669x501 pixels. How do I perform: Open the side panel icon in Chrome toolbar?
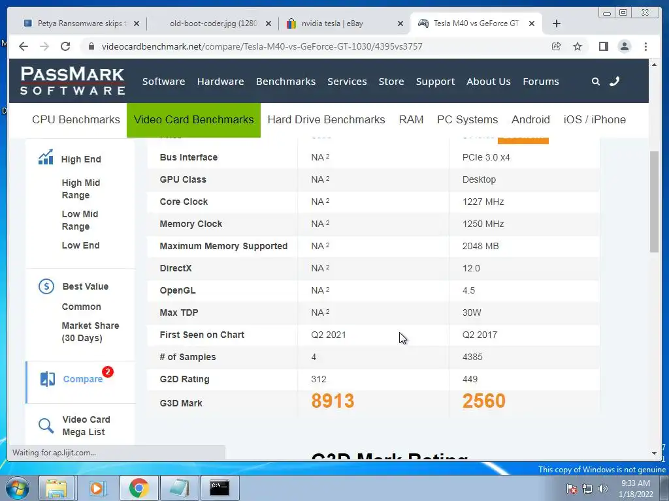pyautogui.click(x=603, y=46)
